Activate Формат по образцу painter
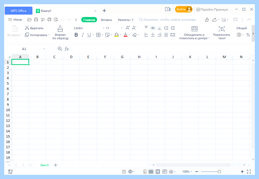259x179 pixels. pyautogui.click(x=60, y=33)
